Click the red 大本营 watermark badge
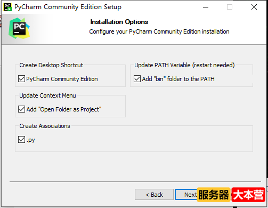The width and height of the screenshot is (268, 208). tap(248, 195)
